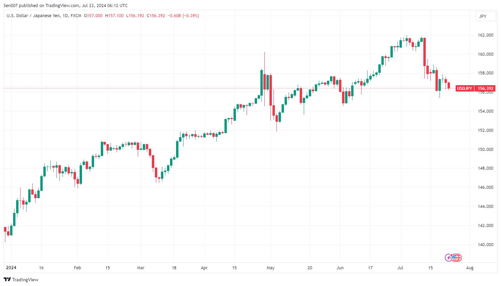
Task: Click the 140.000 price axis label
Action: coord(486,245)
